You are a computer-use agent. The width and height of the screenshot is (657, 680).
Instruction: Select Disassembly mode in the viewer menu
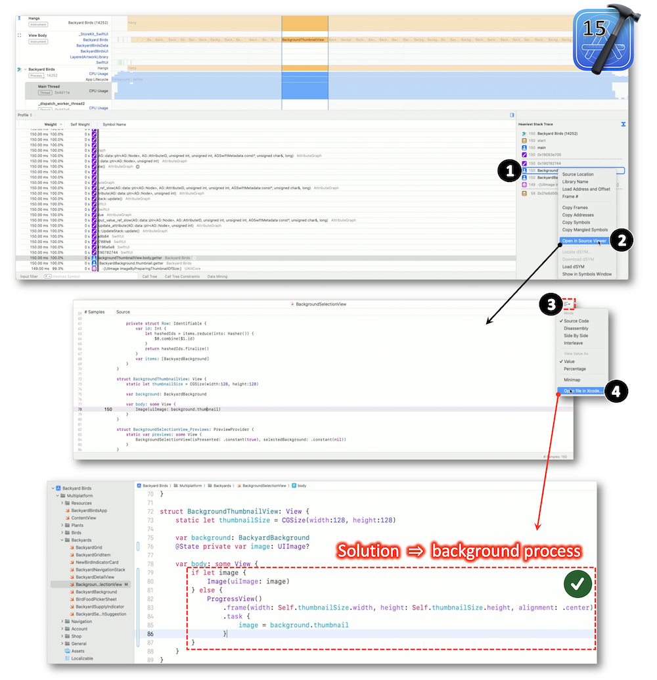[576, 329]
